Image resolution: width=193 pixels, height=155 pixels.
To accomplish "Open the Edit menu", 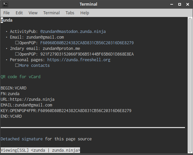I will point(19,13).
